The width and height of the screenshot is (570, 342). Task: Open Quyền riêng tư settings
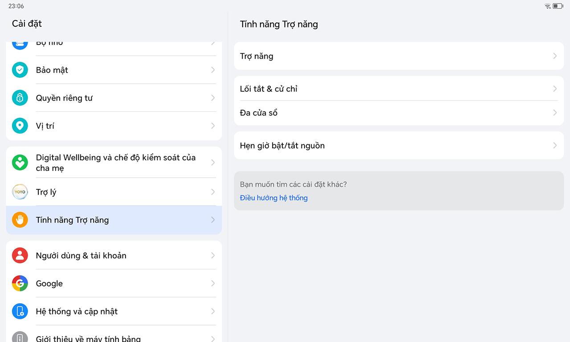114,98
